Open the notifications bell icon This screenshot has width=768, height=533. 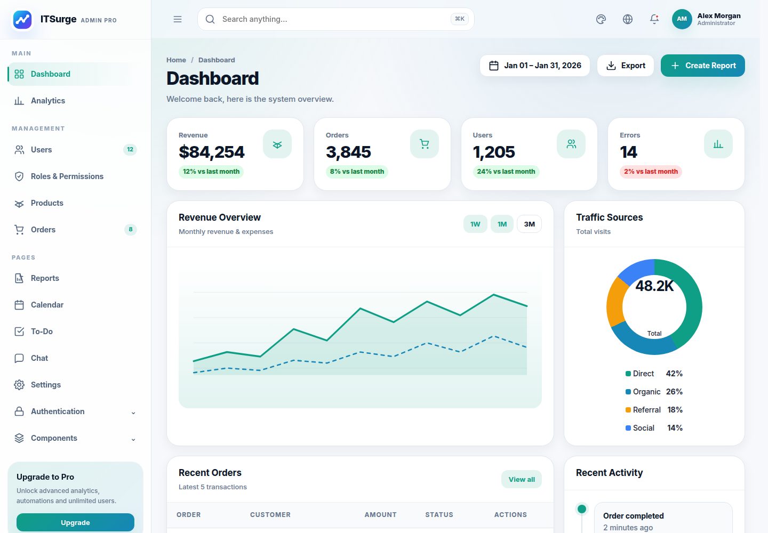tap(654, 19)
